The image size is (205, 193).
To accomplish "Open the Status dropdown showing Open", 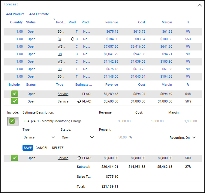I will (78, 137).
